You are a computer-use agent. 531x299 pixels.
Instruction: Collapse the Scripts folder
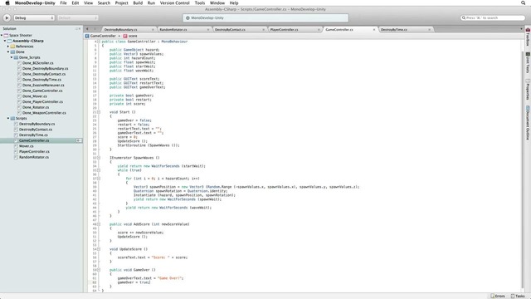point(8,118)
